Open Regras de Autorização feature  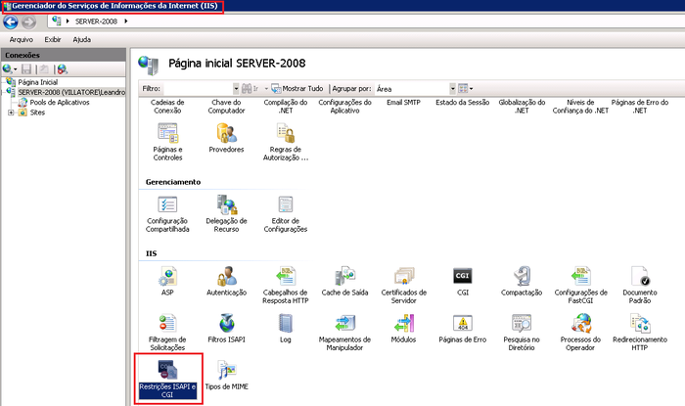tap(286, 142)
